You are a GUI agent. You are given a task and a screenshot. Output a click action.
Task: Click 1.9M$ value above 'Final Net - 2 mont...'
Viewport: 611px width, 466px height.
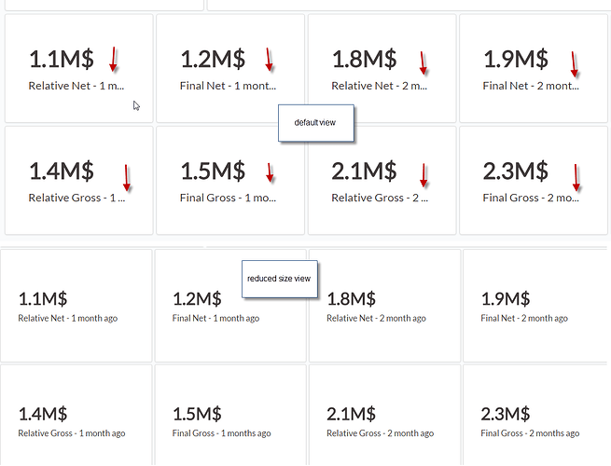(x=516, y=59)
